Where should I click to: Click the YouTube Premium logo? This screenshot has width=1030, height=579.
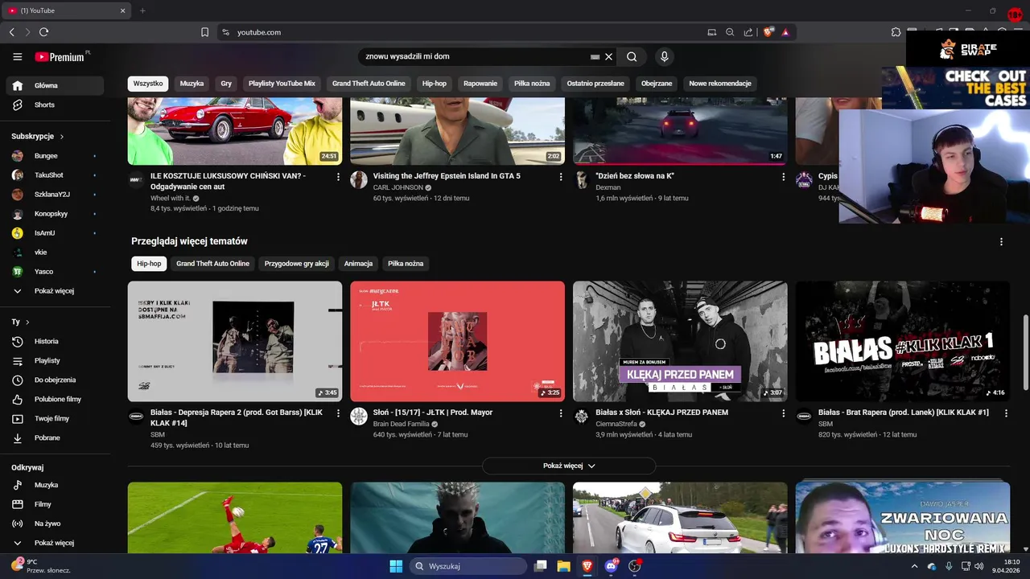pyautogui.click(x=60, y=57)
